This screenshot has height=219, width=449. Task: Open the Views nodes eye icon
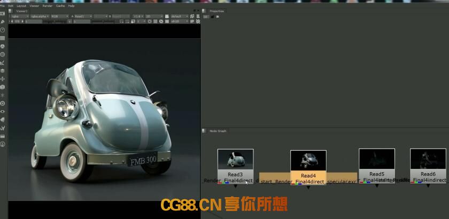(3, 112)
